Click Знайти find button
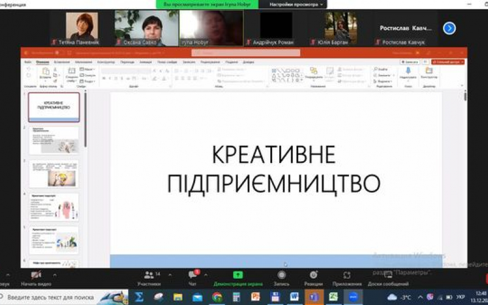The width and height of the screenshot is (488, 305). [381, 69]
